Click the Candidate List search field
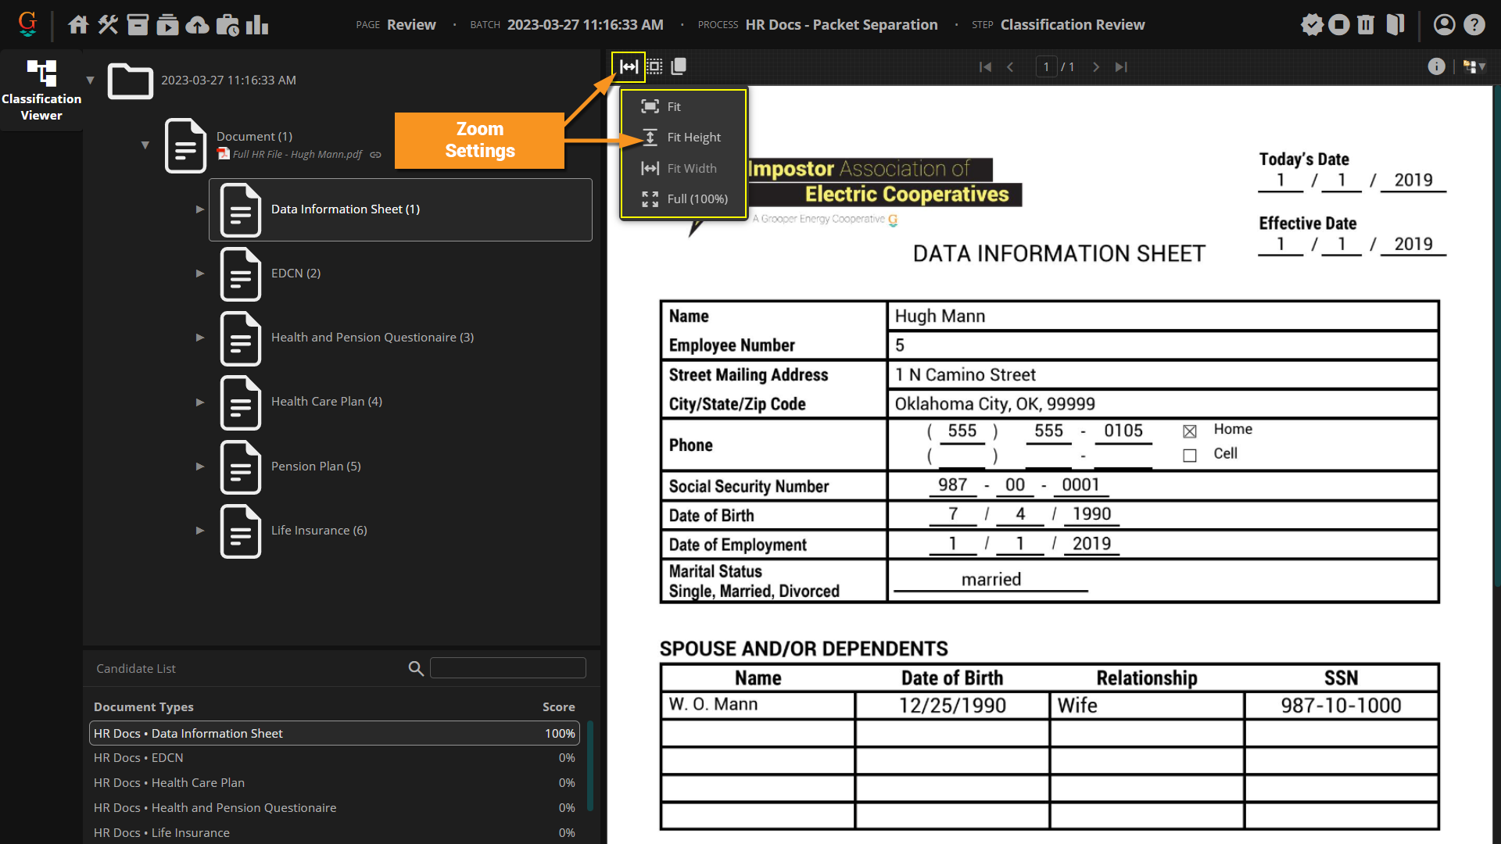 507,668
